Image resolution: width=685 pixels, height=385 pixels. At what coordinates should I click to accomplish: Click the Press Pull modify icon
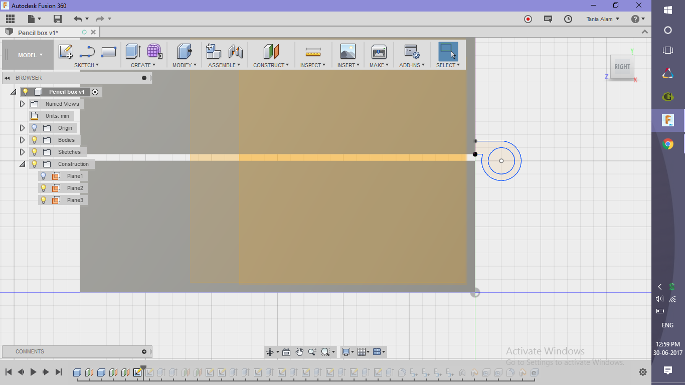(x=185, y=52)
